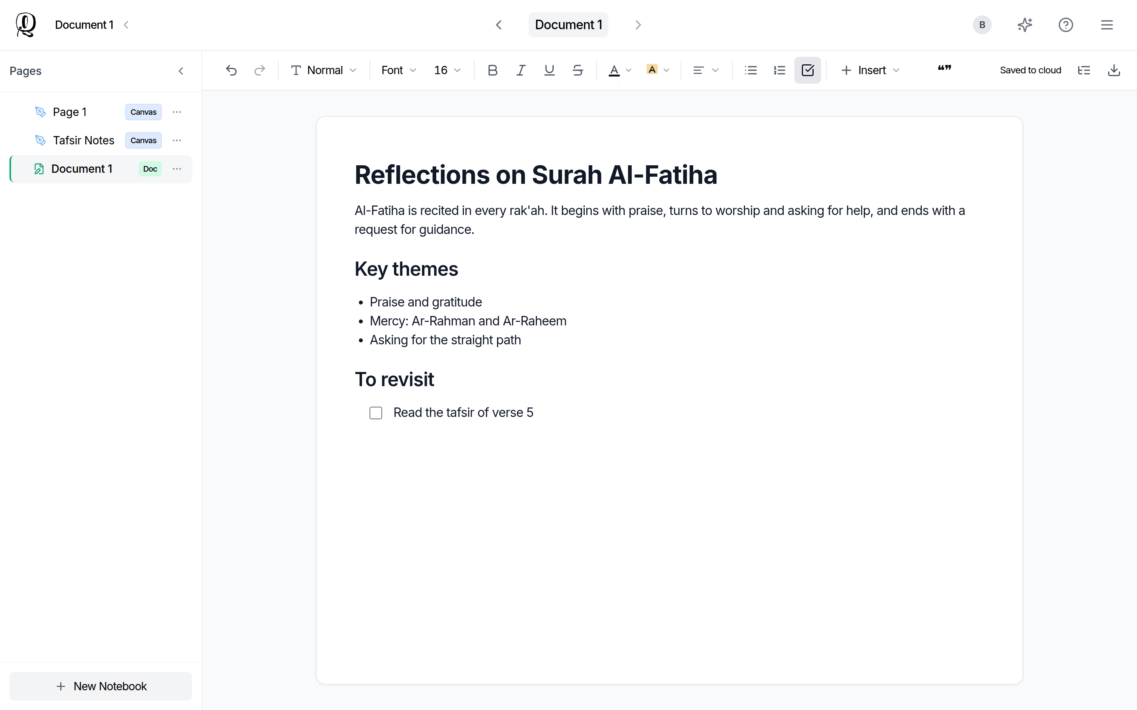Open the Normal text style dropdown
The width and height of the screenshot is (1137, 710).
pyautogui.click(x=324, y=71)
